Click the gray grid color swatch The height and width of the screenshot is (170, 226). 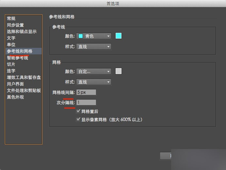click(119, 71)
